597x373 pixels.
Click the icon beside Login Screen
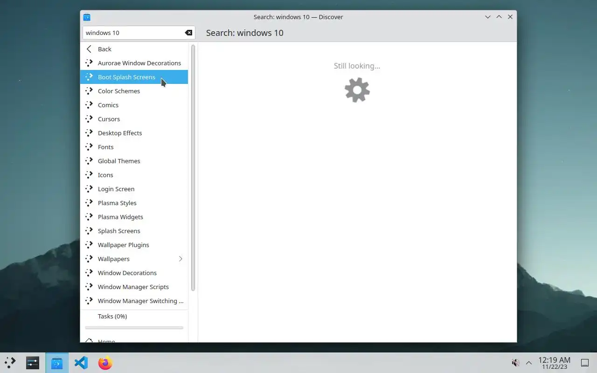coord(89,189)
